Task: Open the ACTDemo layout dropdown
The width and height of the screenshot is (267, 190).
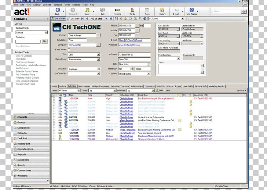Action: tap(182, 19)
